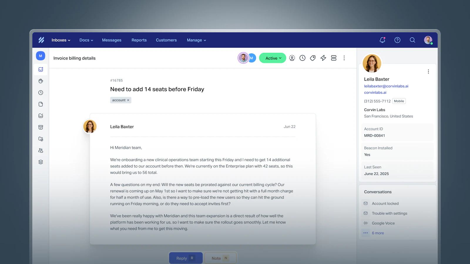The height and width of the screenshot is (264, 470).
Task: Open the notifications bell icon
Action: (x=382, y=40)
